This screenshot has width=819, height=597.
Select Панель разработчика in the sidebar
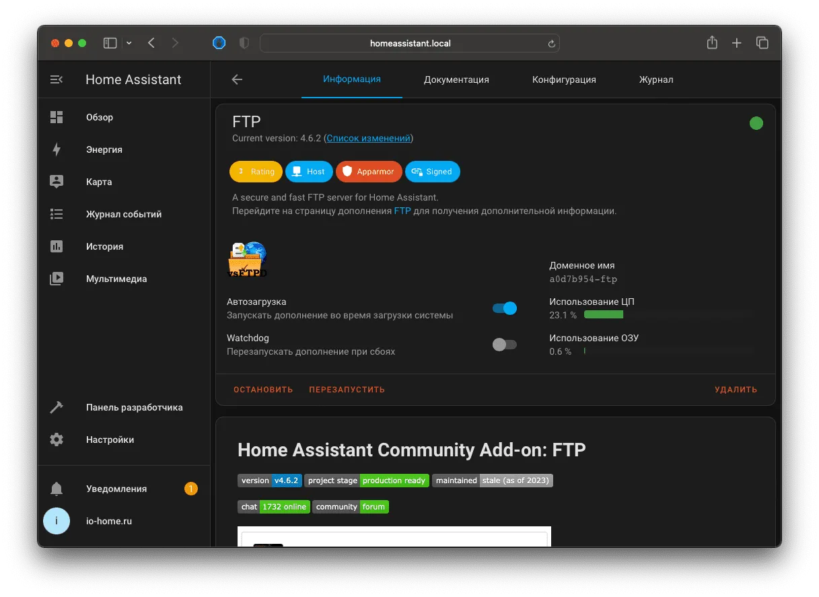(x=124, y=407)
